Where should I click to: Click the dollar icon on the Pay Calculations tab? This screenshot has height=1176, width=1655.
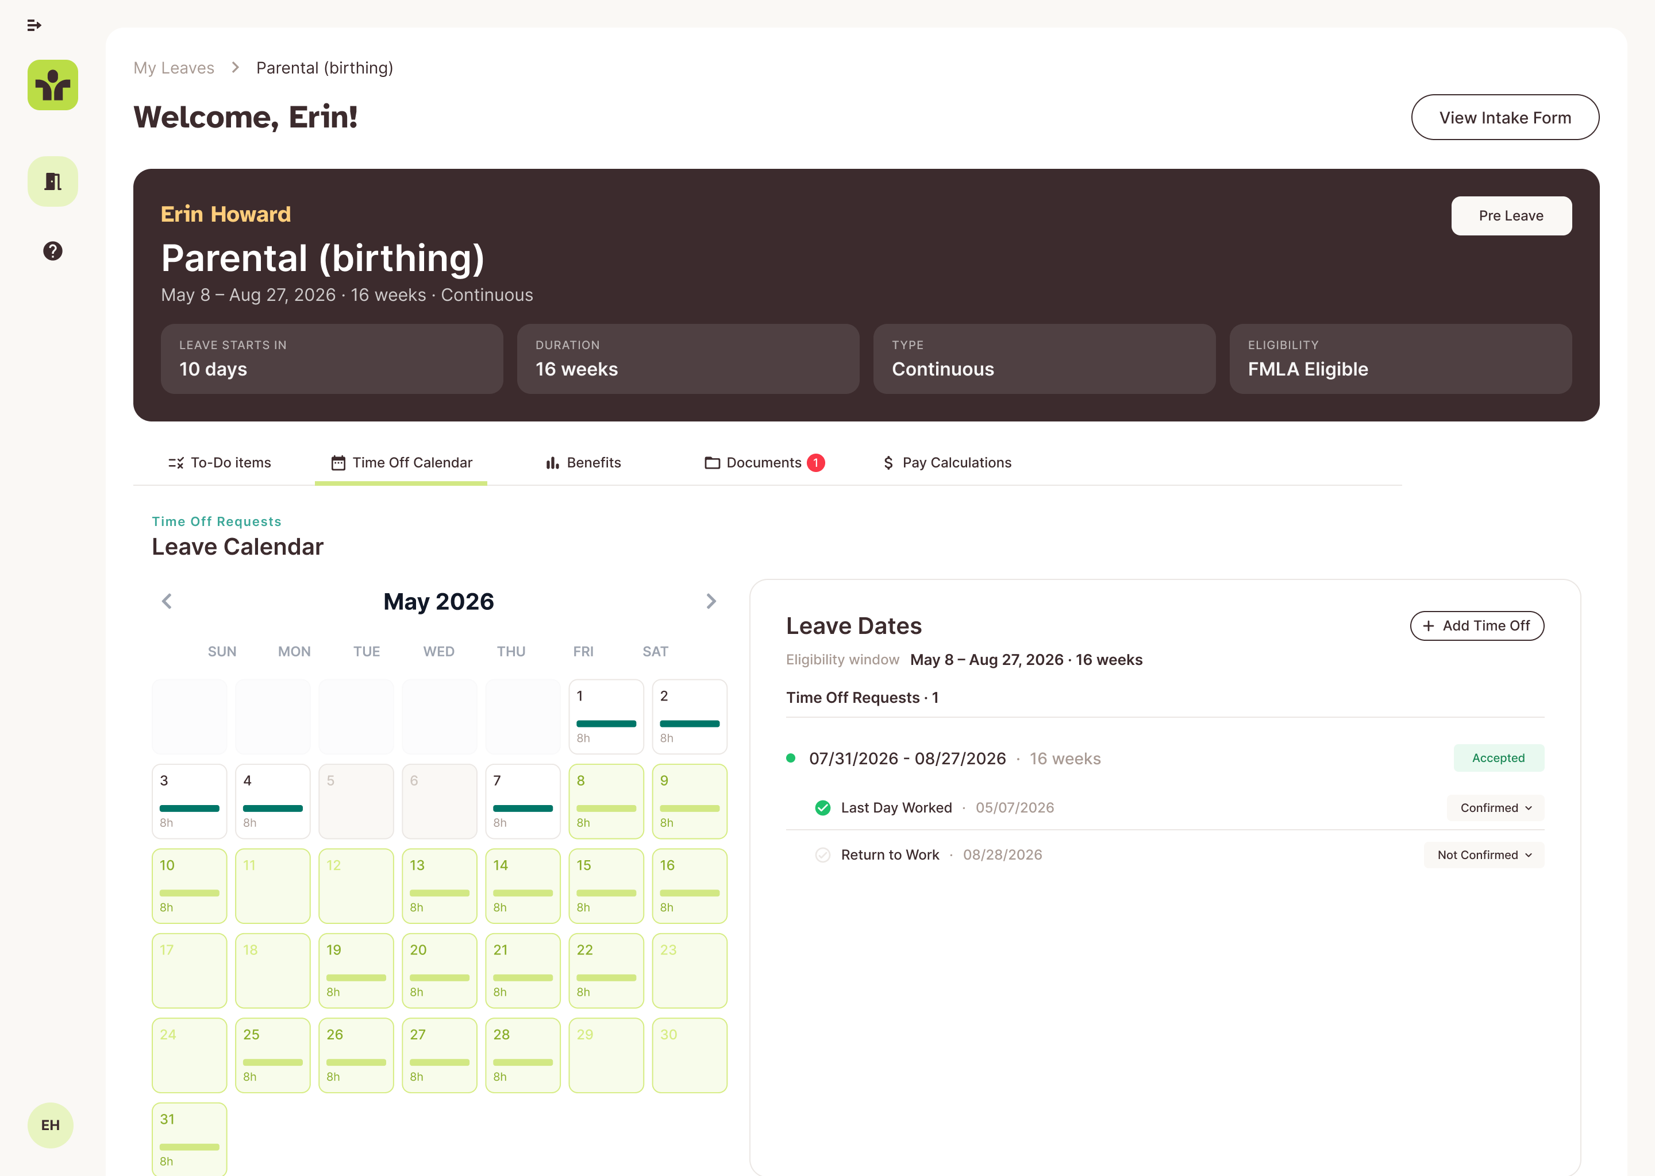(x=888, y=463)
